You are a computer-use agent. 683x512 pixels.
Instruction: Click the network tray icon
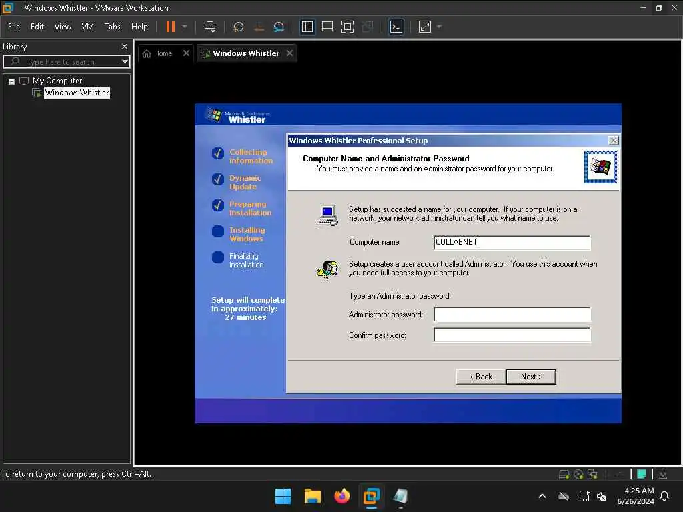(x=584, y=496)
